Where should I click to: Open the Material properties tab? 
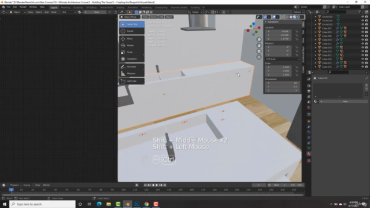click(309, 154)
